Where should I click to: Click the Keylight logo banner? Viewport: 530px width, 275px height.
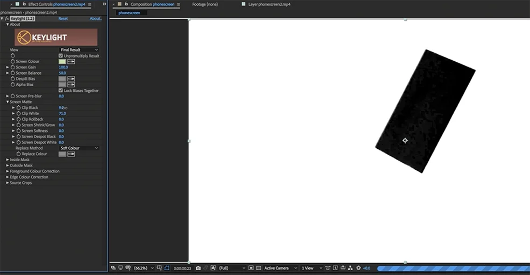56,37
